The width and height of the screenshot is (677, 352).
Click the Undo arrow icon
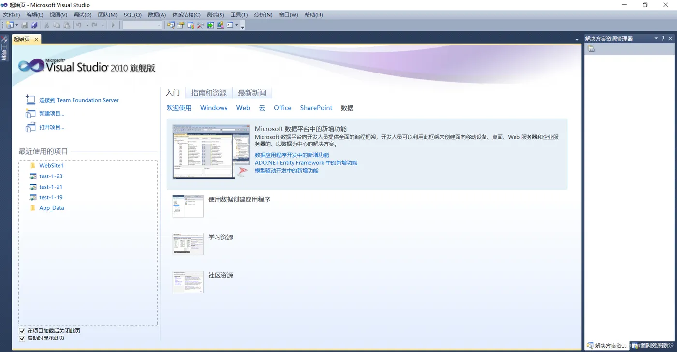coord(79,25)
